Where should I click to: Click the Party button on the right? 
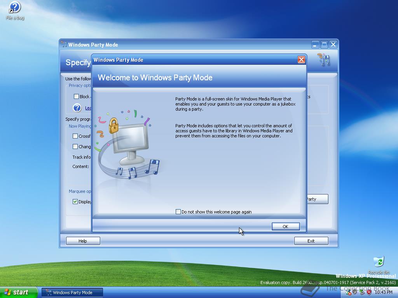click(x=318, y=199)
